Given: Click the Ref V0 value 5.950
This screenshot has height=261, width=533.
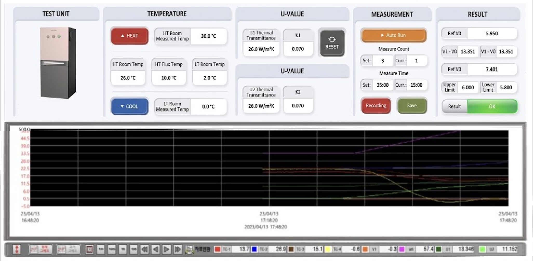Looking at the screenshot, I should coord(492,33).
